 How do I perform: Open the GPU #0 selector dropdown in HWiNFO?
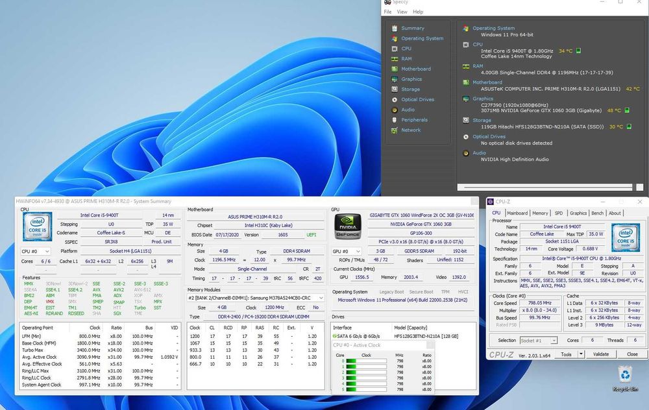click(347, 251)
